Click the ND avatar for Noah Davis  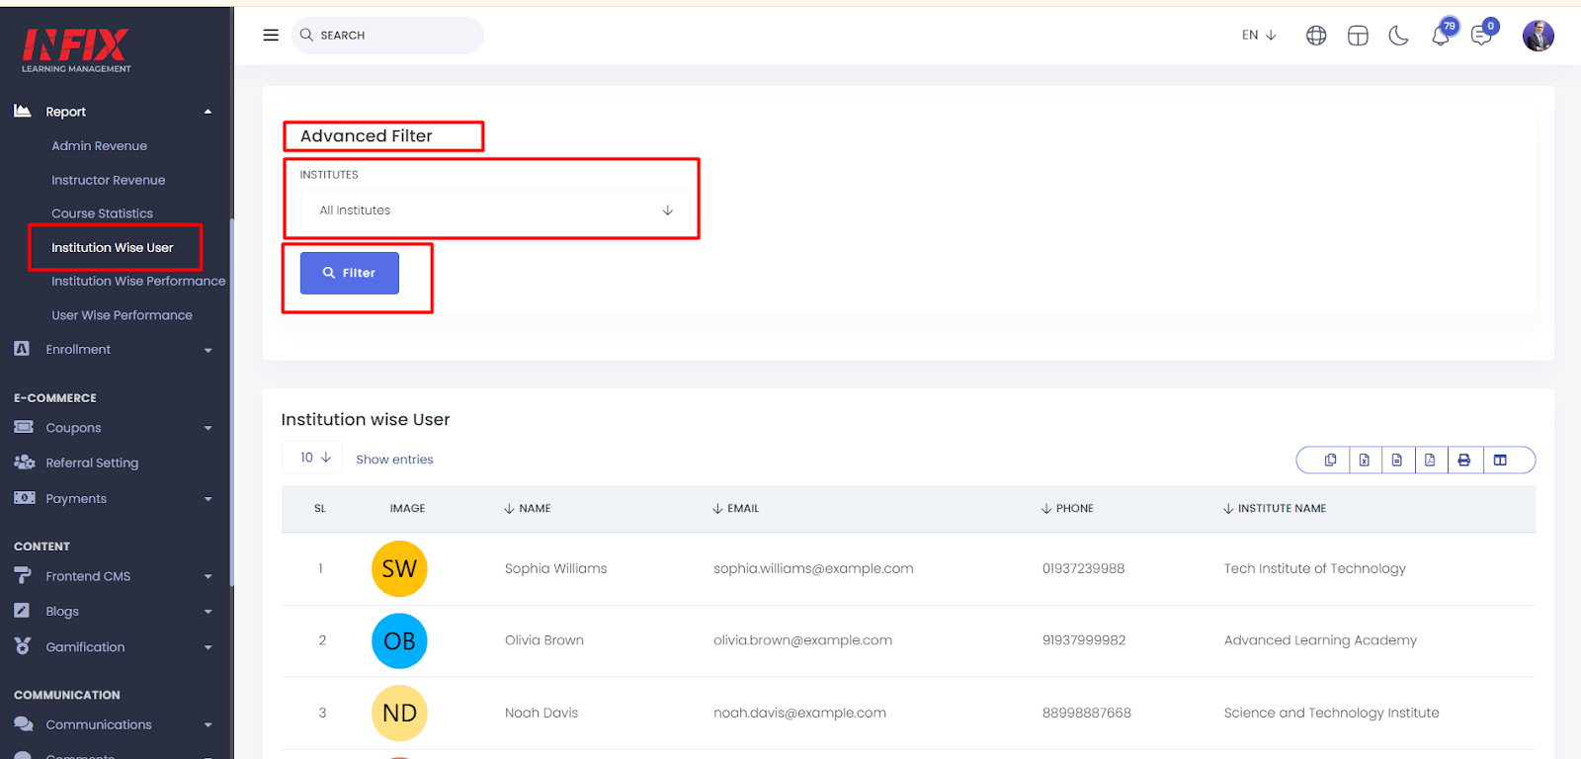[399, 713]
